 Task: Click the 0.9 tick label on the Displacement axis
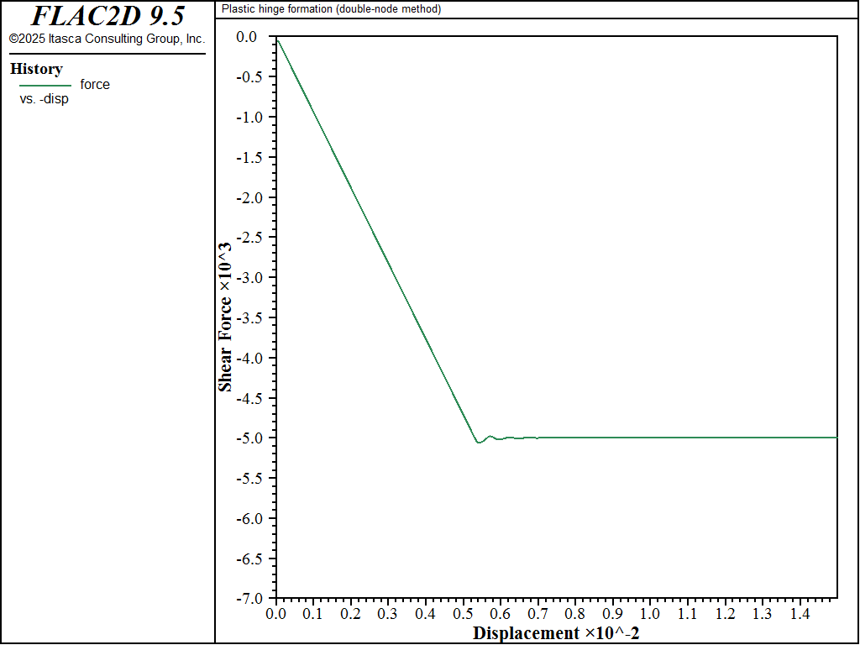(612, 614)
